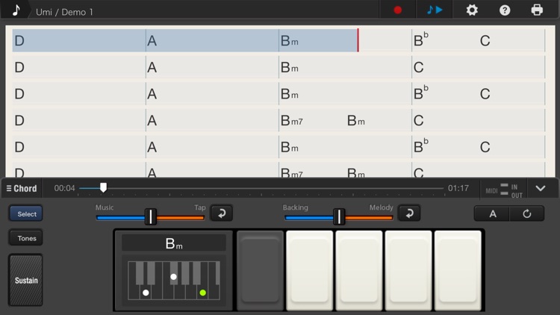Image resolution: width=560 pixels, height=315 pixels.
Task: Tap the third white chord pad
Action: (408, 270)
